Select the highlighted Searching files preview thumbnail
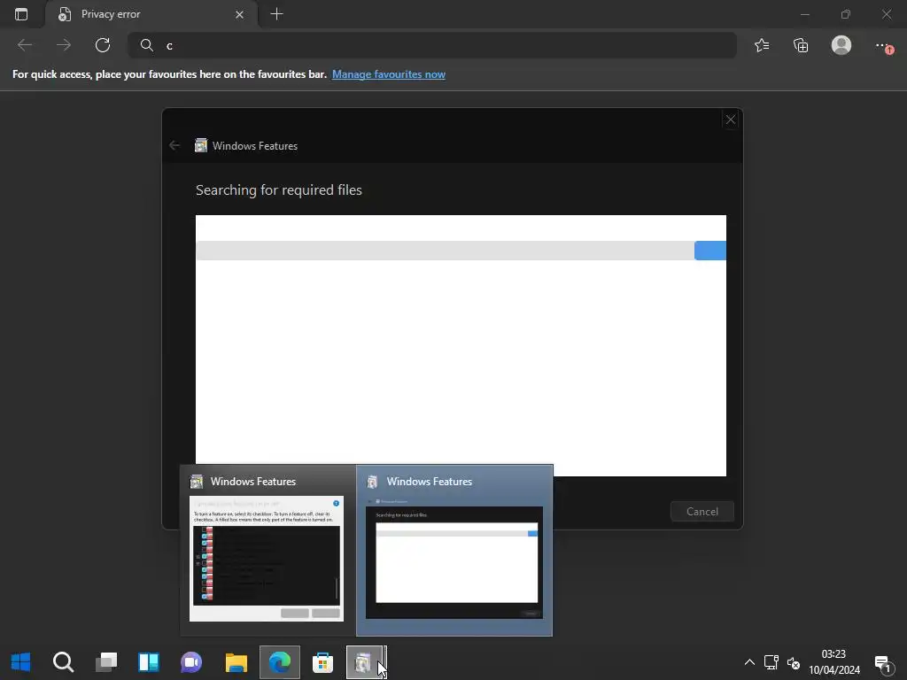907x680 pixels. (x=454, y=551)
